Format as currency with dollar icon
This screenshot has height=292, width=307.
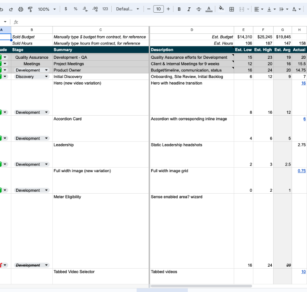pyautogui.click(x=66, y=9)
